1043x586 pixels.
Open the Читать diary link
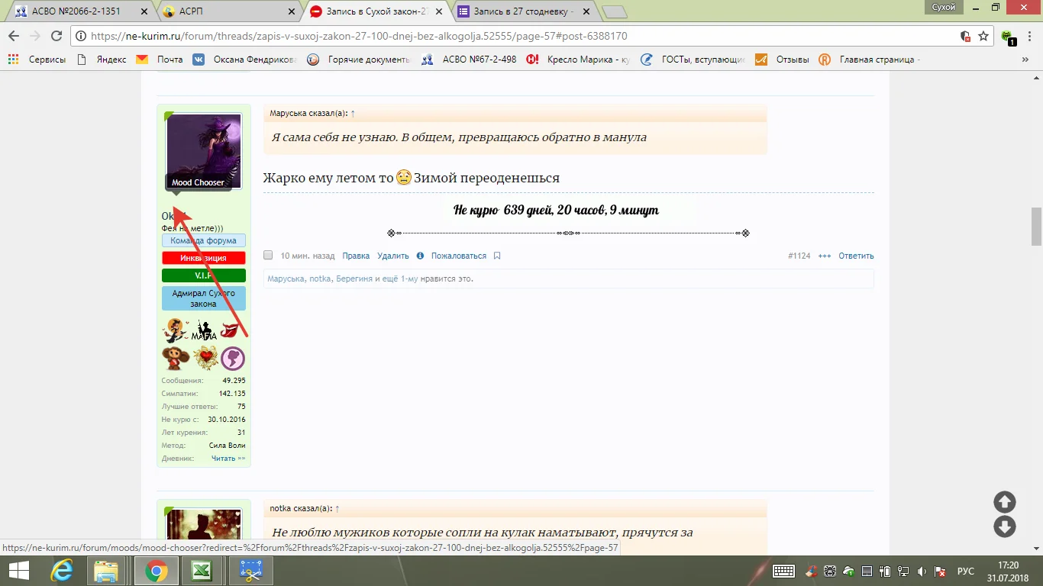tap(228, 459)
